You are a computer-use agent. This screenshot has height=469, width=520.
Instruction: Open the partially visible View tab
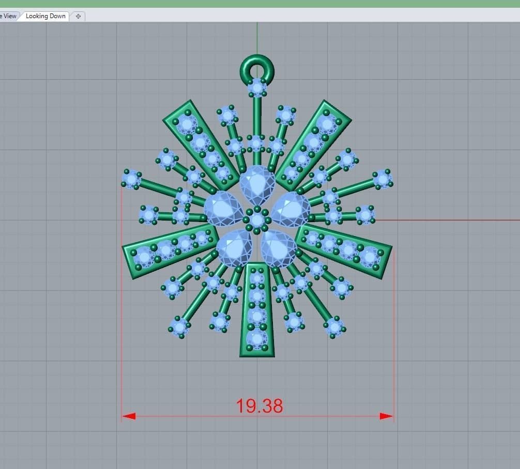[9, 16]
